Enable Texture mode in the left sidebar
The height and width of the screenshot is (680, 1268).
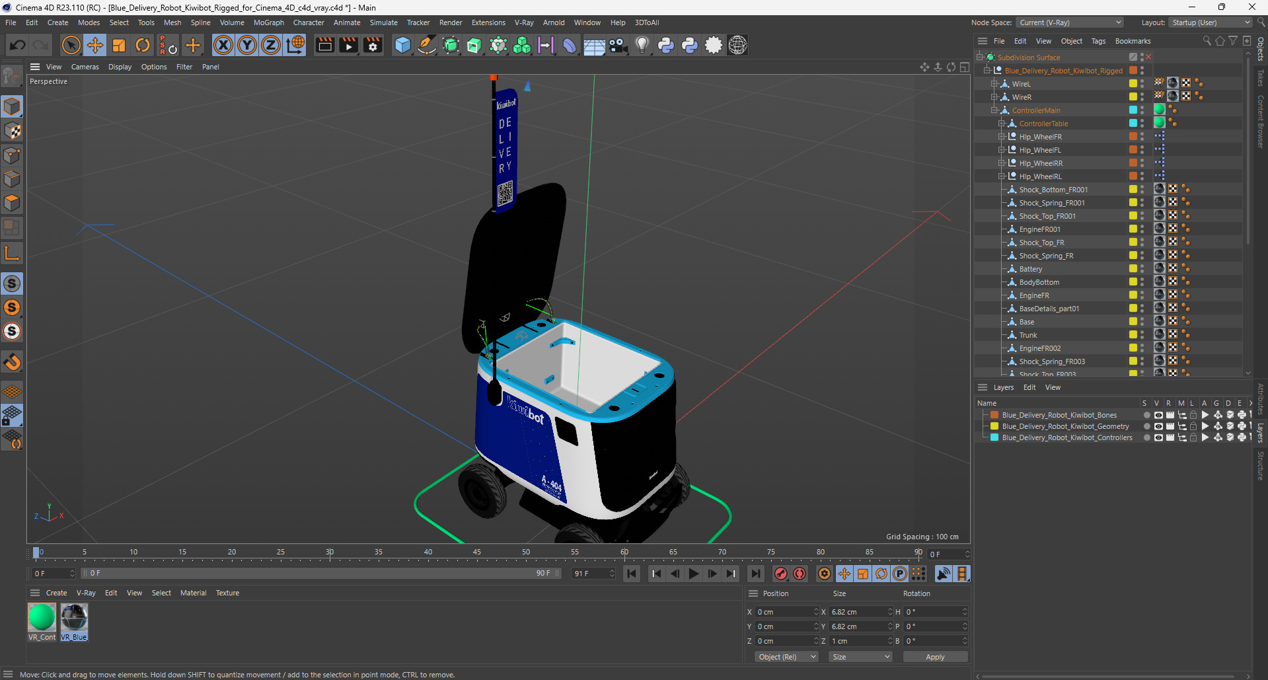click(12, 131)
